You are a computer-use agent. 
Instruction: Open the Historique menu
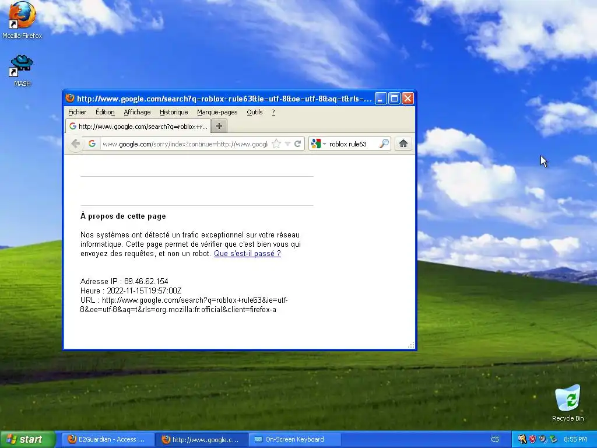coord(174,112)
